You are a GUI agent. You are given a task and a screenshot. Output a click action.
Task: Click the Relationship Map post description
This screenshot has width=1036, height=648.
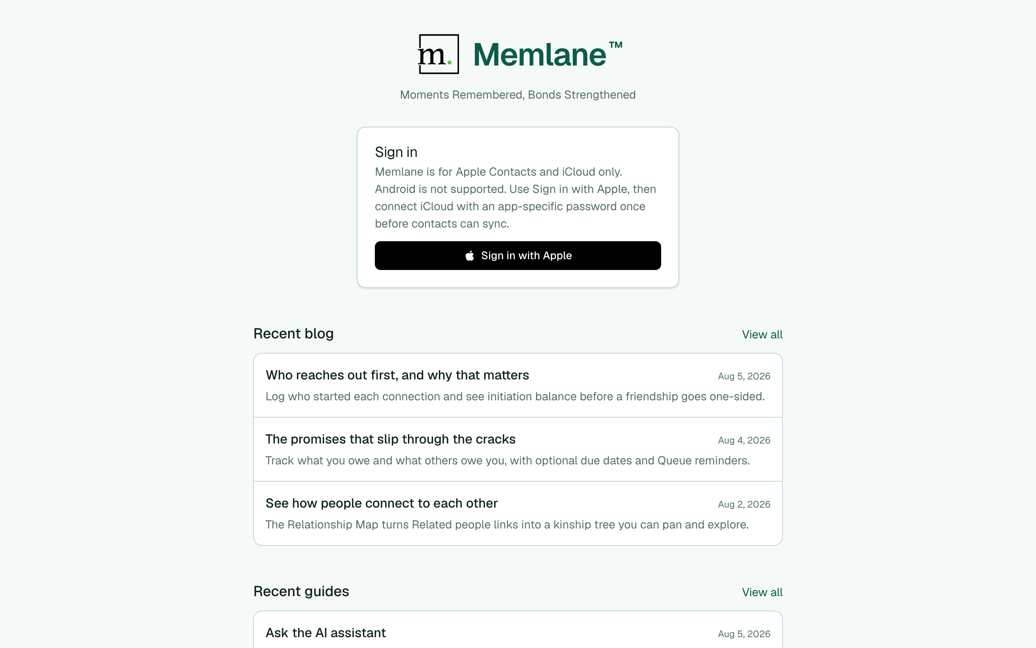tap(507, 525)
